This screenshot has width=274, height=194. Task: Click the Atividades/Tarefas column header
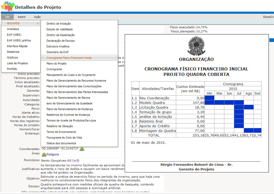point(158,89)
